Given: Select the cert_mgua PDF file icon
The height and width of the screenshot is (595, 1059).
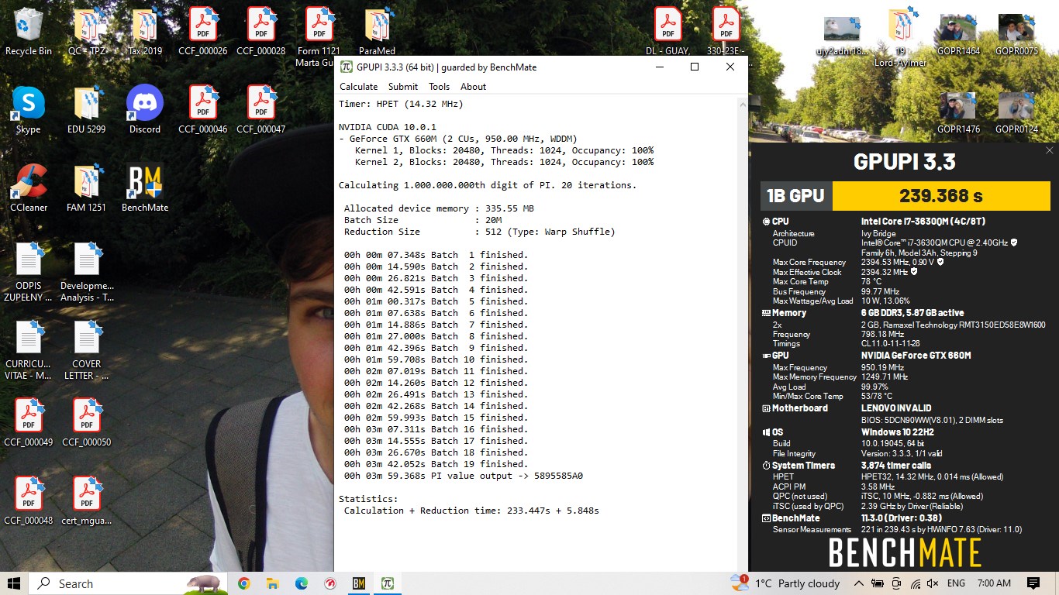Looking at the screenshot, I should coord(87,500).
